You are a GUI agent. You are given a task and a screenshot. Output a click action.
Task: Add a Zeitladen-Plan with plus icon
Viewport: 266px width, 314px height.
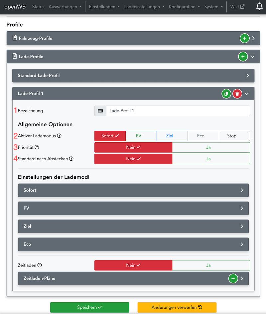(x=233, y=278)
